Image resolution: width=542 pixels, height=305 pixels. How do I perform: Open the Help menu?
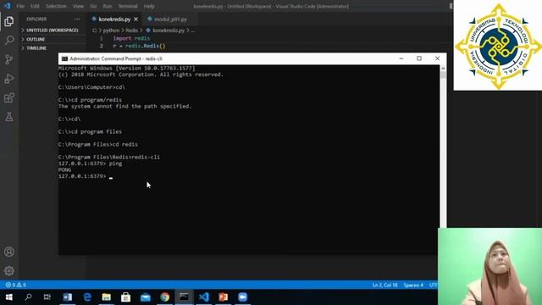(149, 6)
